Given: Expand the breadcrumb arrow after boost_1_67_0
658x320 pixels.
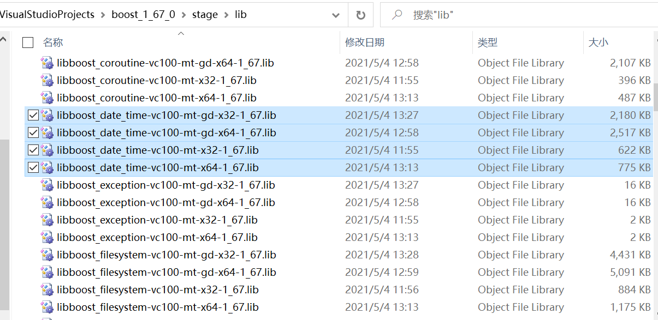Looking at the screenshot, I should point(185,15).
